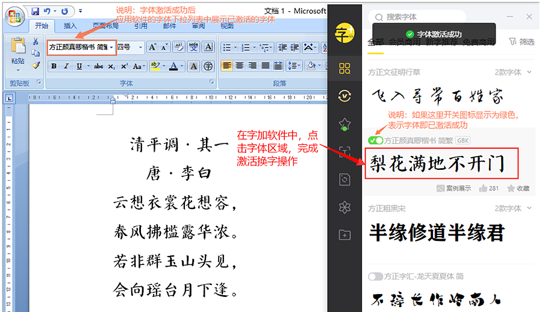Open the font name dropdown in Word

(112, 47)
